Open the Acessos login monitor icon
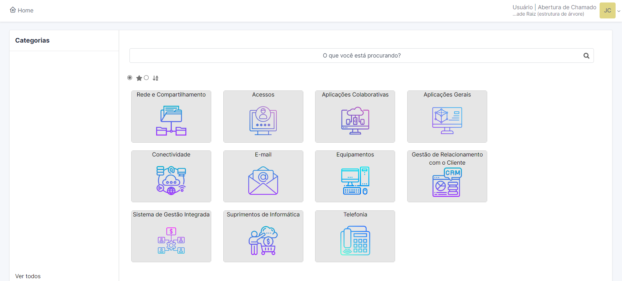This screenshot has width=622, height=281. pos(263,121)
